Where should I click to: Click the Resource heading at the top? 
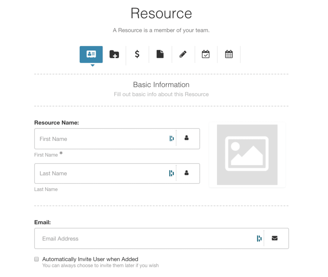click(161, 13)
